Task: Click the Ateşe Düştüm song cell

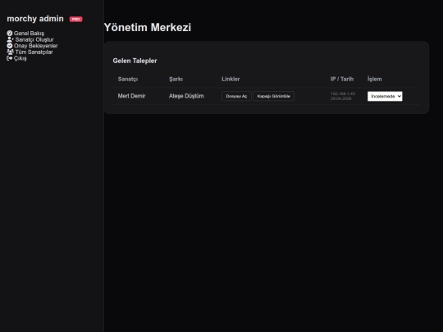Action: coord(186,96)
